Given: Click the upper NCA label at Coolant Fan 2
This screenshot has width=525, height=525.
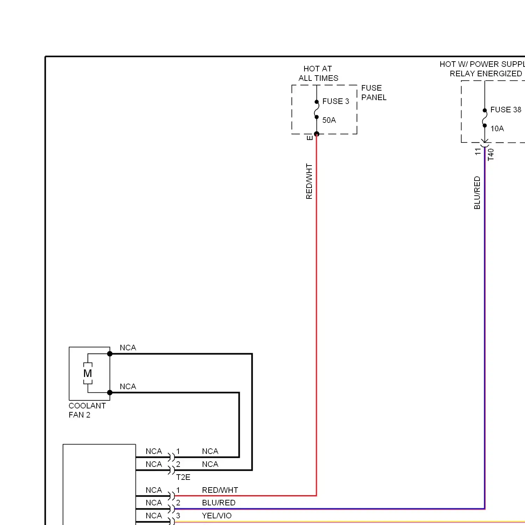Looking at the screenshot, I should [x=128, y=348].
